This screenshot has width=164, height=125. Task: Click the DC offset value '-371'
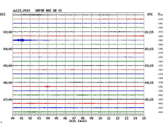click(x=160, y=66)
